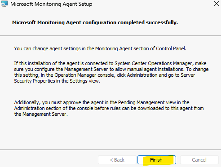Click the highlighted Finish button
The height and width of the screenshot is (167, 221).
pos(157,160)
